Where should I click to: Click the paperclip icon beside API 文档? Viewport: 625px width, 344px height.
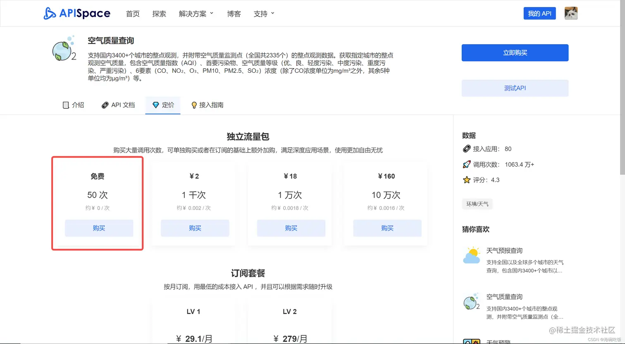(x=106, y=105)
